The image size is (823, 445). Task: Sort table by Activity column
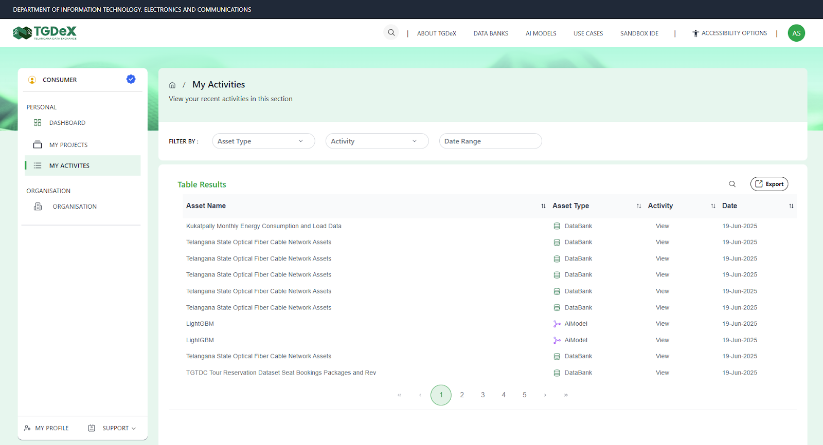(713, 206)
